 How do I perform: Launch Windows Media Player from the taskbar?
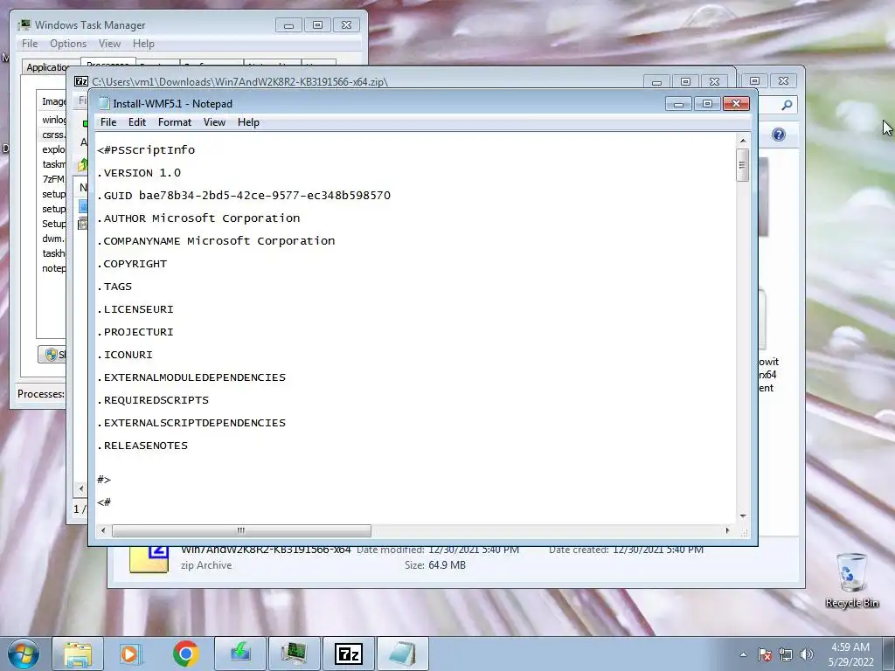point(131,654)
